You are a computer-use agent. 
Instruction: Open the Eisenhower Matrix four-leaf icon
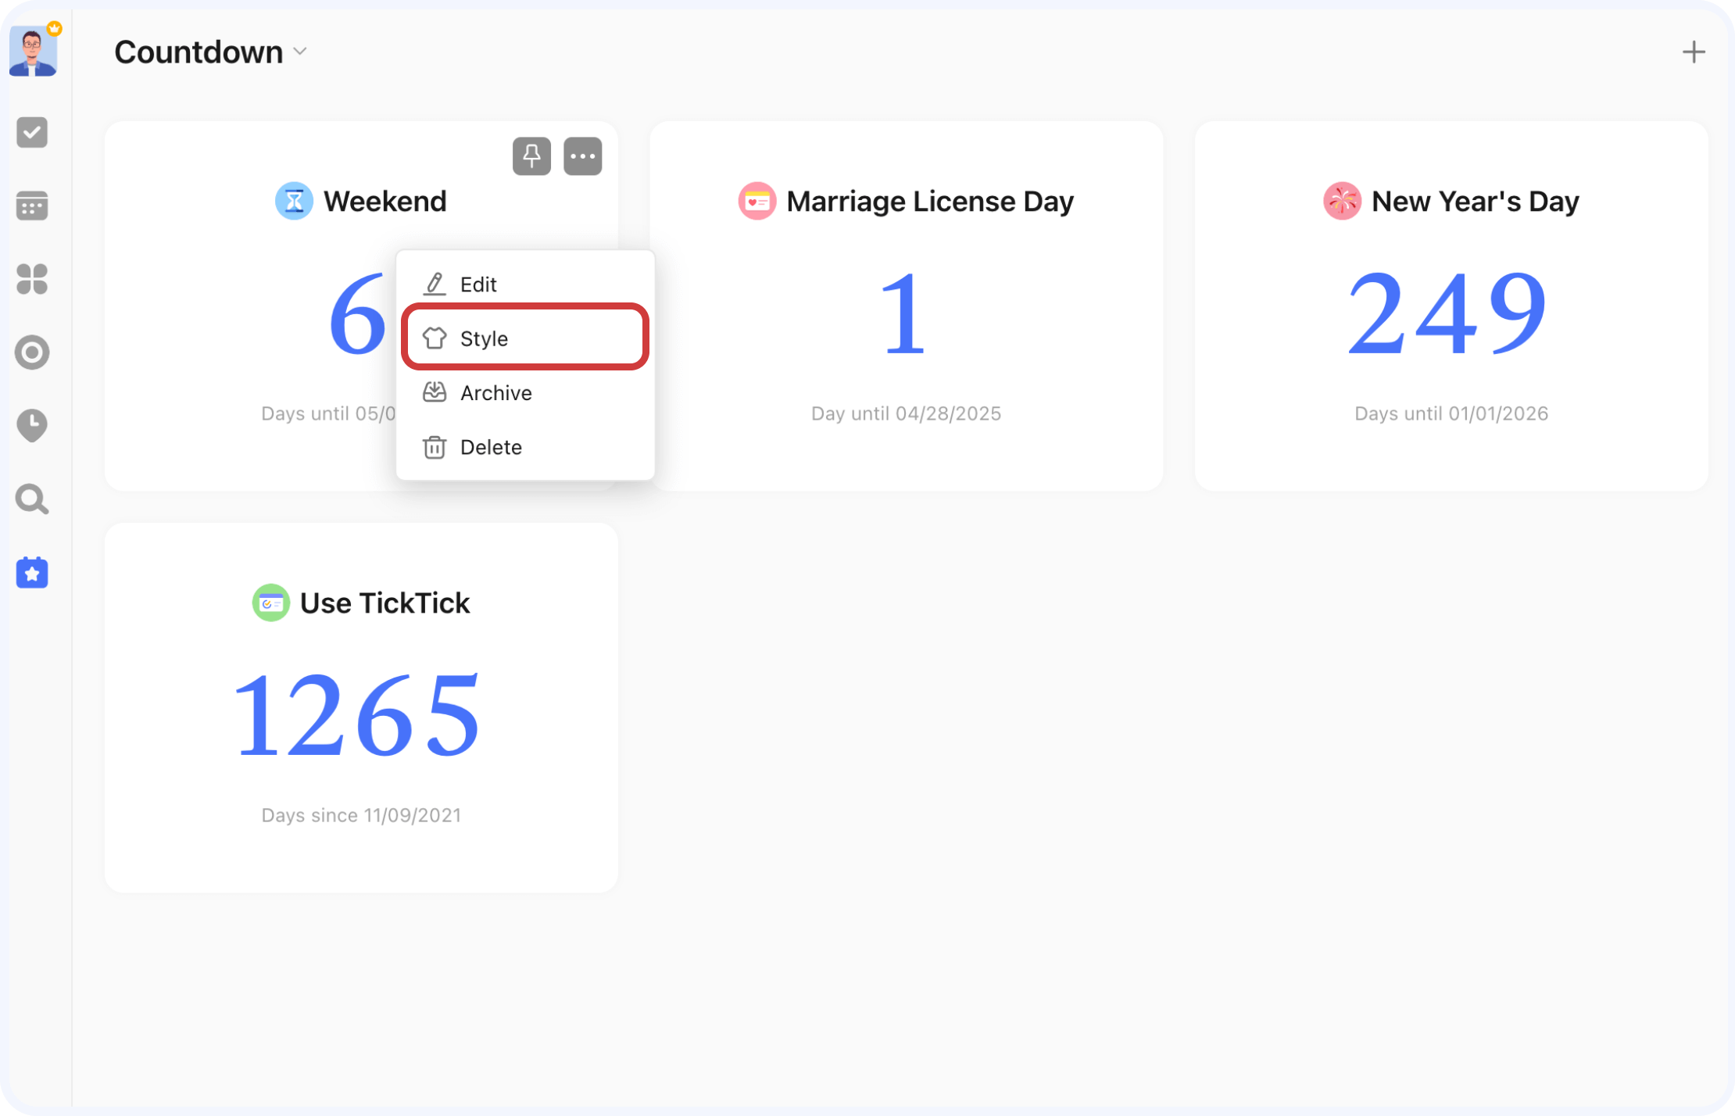pos(32,279)
